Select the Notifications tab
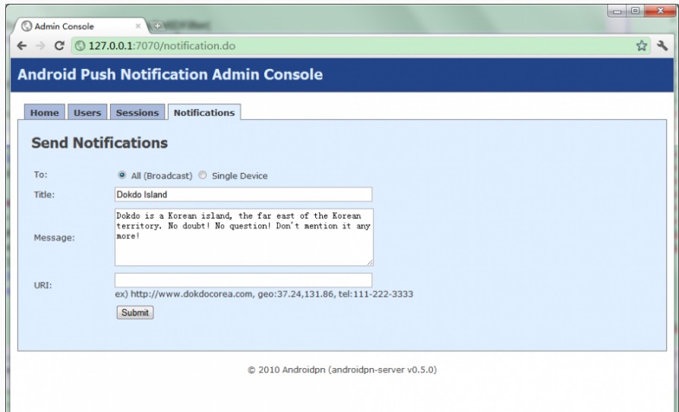The height and width of the screenshot is (412, 679). coord(204,113)
